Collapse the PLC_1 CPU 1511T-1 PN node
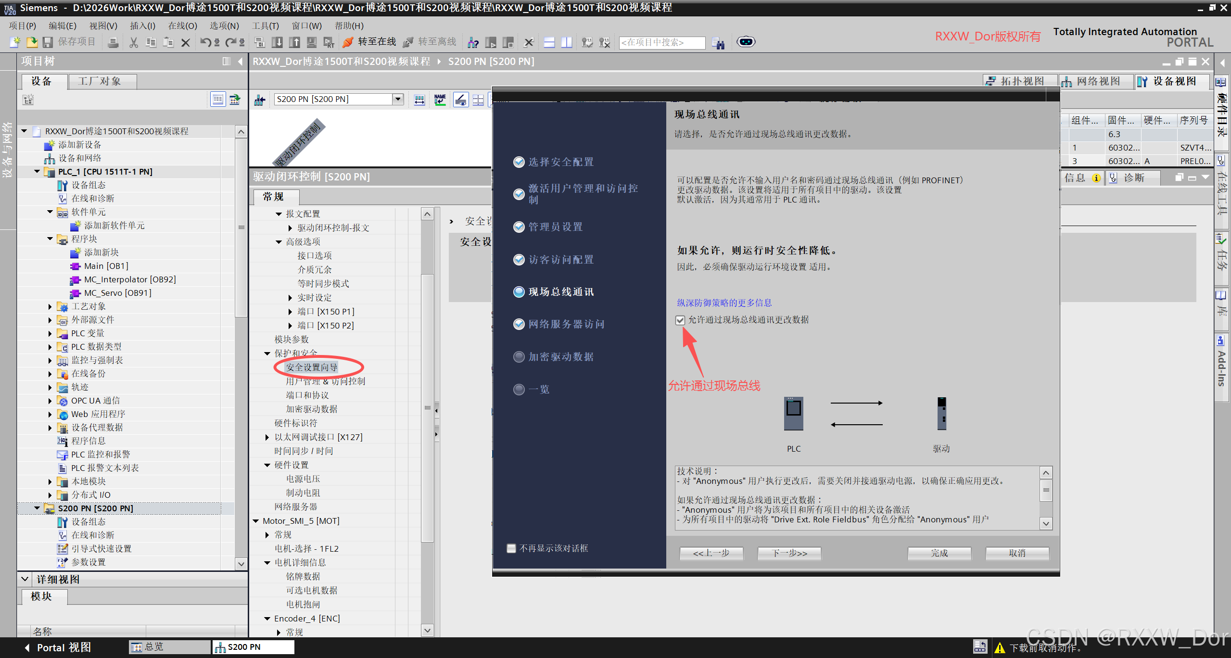The height and width of the screenshot is (658, 1231). coord(37,172)
